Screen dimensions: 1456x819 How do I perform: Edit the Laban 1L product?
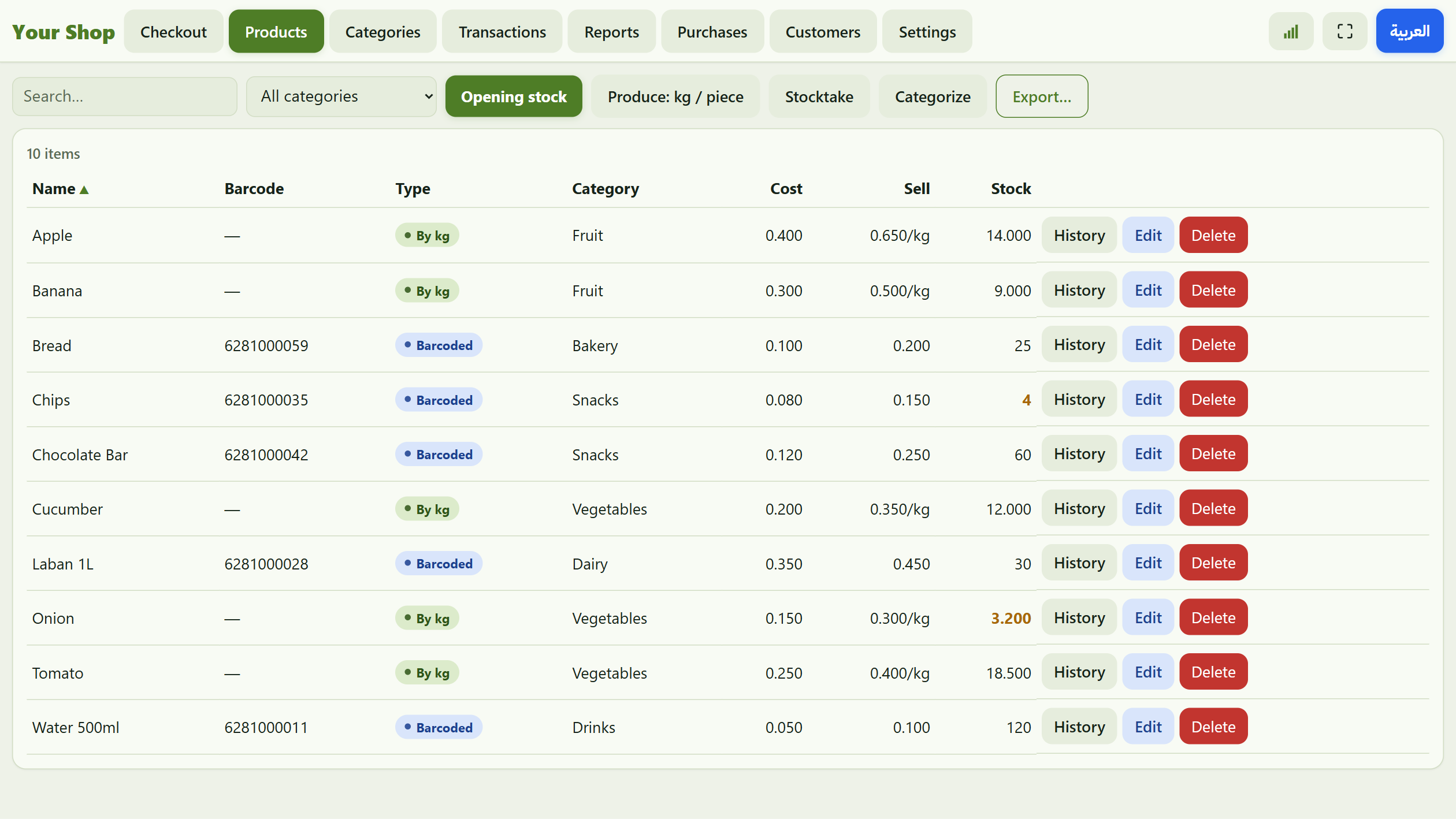[x=1148, y=563]
